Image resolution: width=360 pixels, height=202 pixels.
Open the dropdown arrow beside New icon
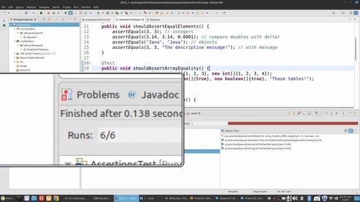9,13
